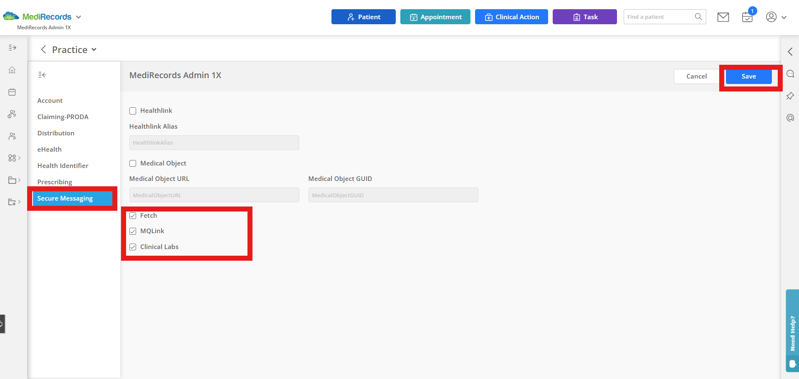Uncheck the MQLink checkbox
Viewport: 799px width, 379px height.
pos(133,231)
